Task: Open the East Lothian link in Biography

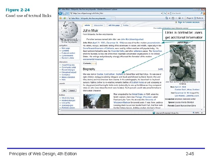Action: pyautogui.click(x=109, y=74)
